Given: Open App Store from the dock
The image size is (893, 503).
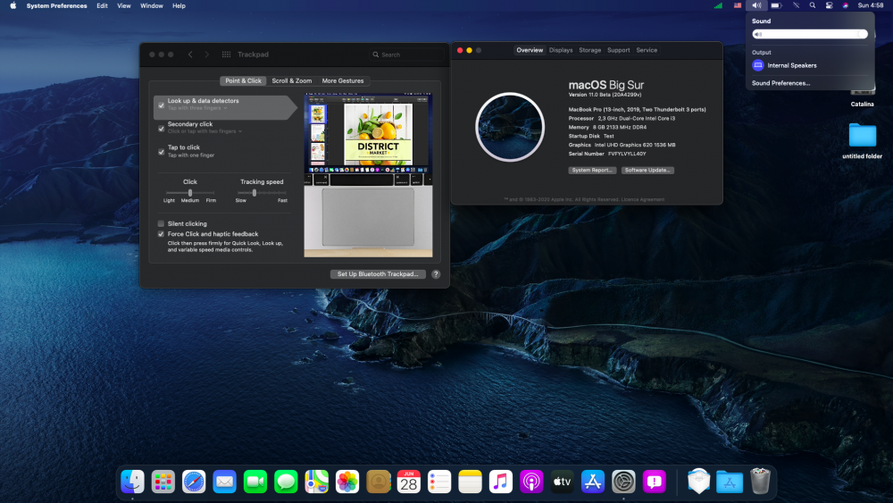Looking at the screenshot, I should (x=593, y=482).
